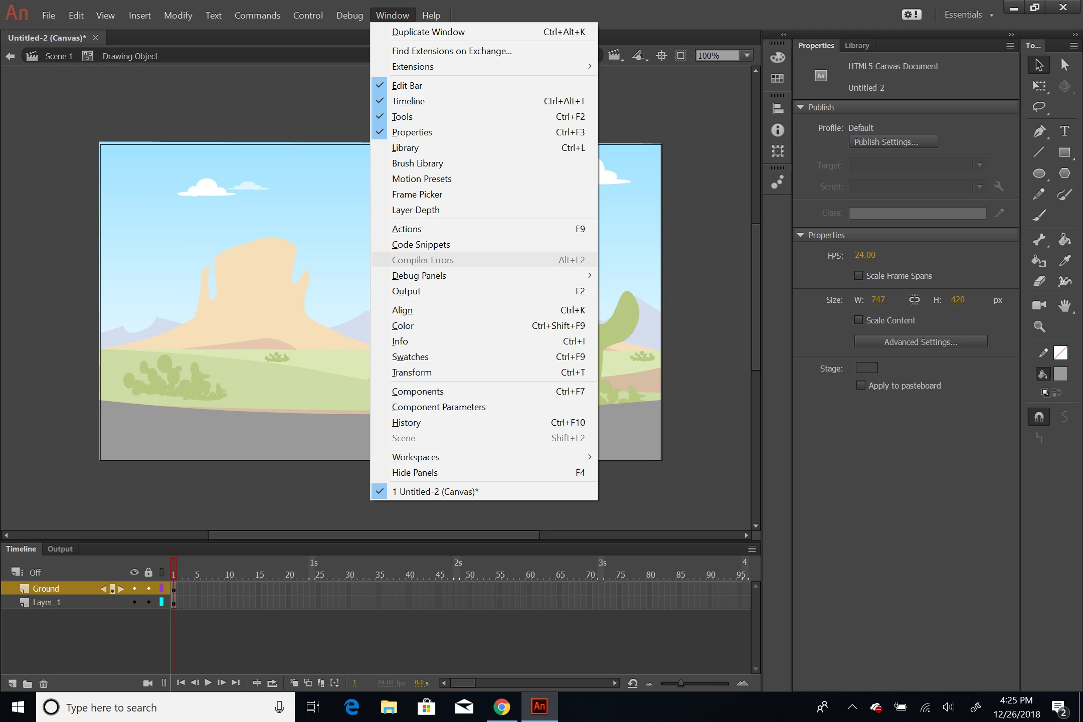Select the Pen tool
The width and height of the screenshot is (1083, 722).
(1039, 131)
